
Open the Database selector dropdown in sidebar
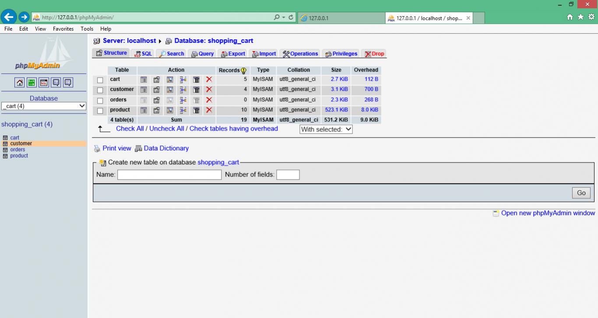pyautogui.click(x=44, y=106)
